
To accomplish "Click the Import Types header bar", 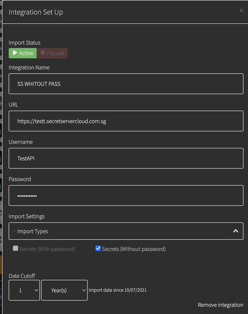I will click(126, 231).
